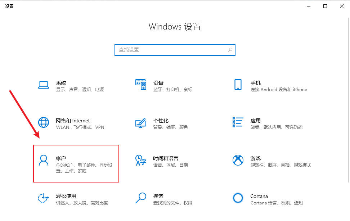Open the 设备 keyboard and speaker icon
Viewport: 350px width, 221px height.
click(141, 85)
